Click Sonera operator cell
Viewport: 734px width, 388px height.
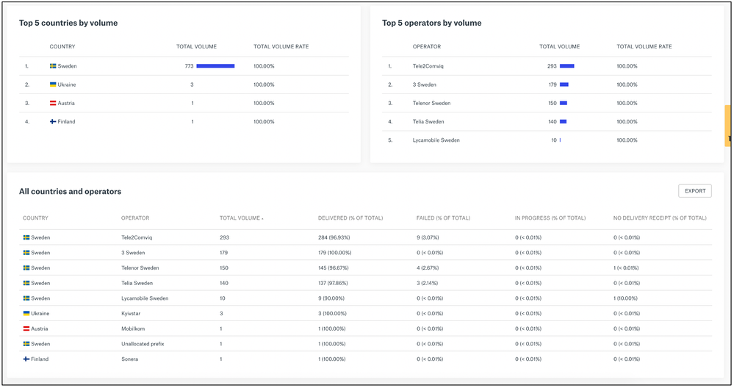tap(129, 359)
